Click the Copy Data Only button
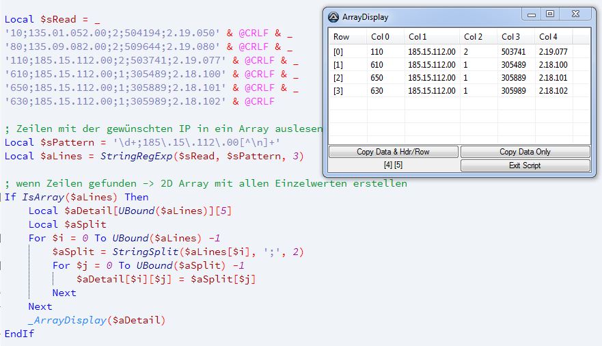 pos(525,152)
